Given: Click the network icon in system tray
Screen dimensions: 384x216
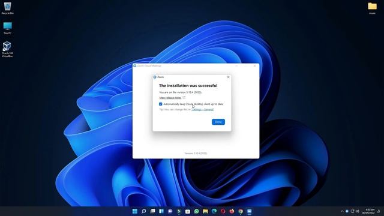Looking at the screenshot, I should (x=352, y=211).
